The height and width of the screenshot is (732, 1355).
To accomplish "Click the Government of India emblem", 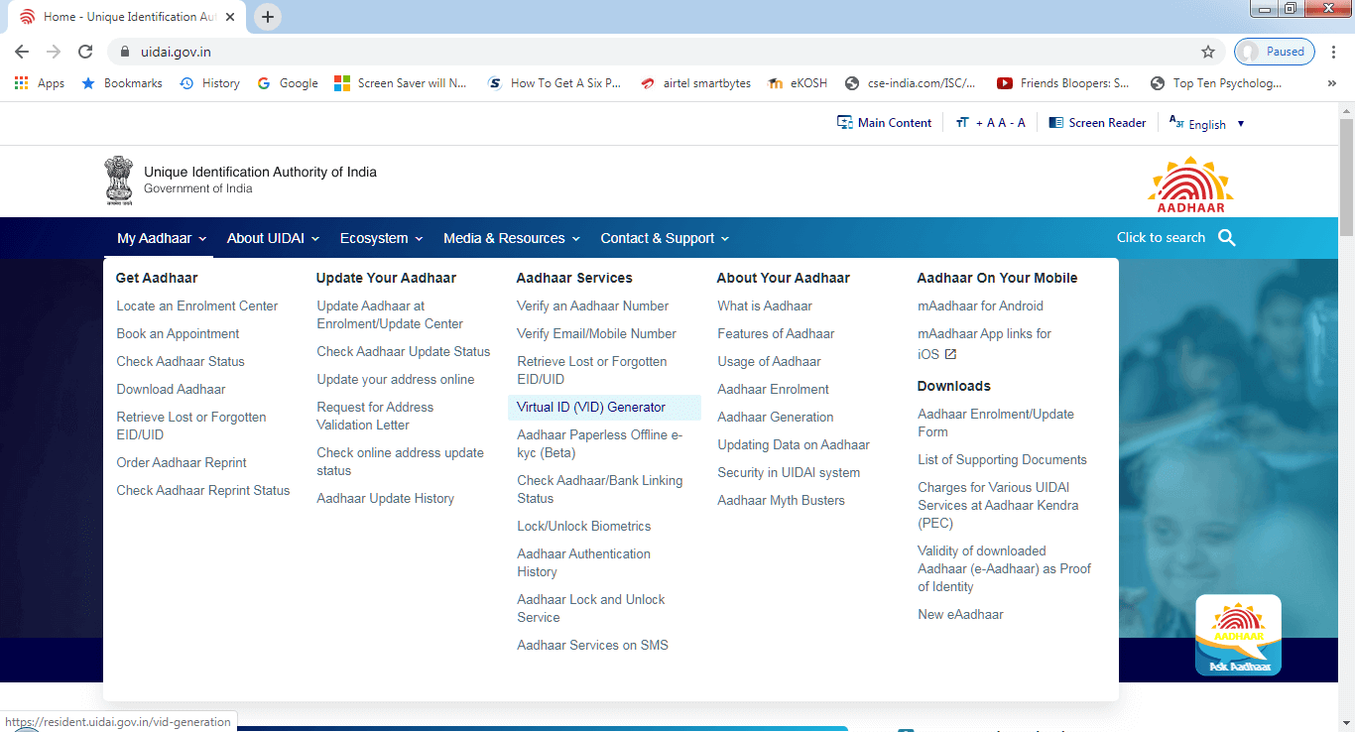I will tap(119, 180).
